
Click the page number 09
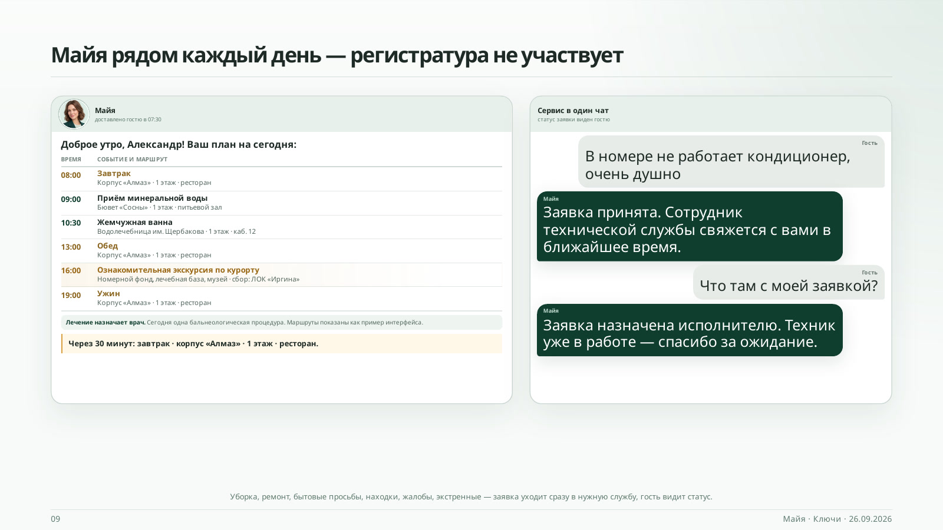tap(55, 519)
